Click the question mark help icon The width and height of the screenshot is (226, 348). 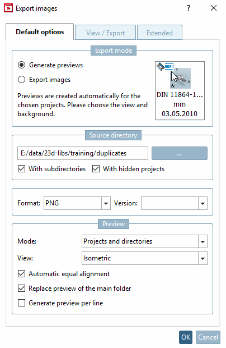(188, 8)
